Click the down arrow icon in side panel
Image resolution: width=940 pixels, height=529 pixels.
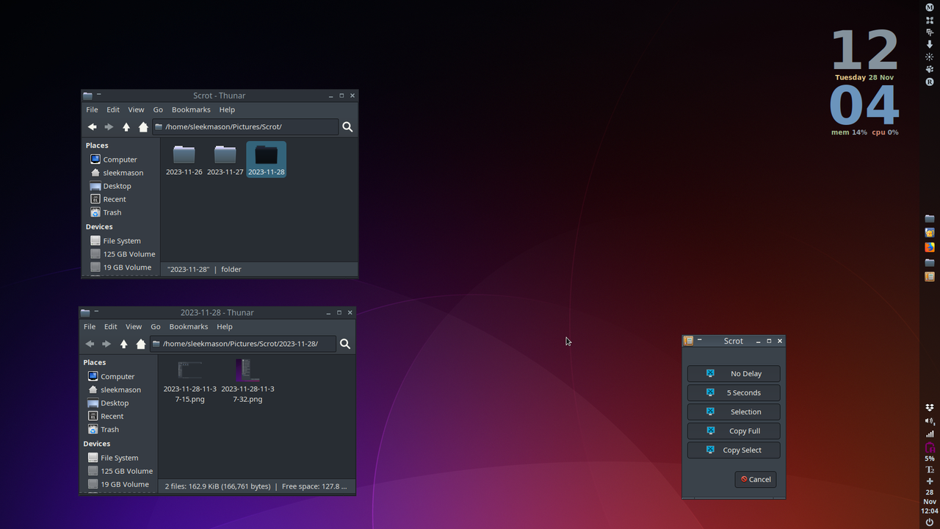pos(930,45)
